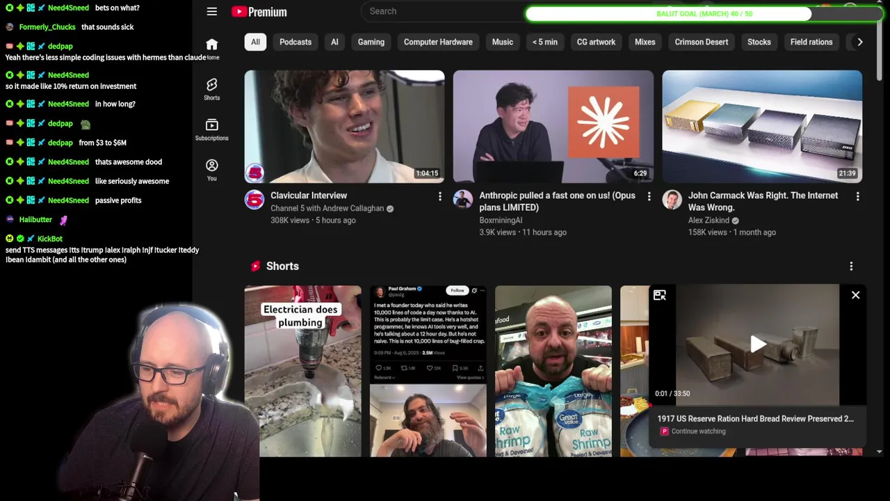Open the YouTube hamburger guide menu
Image resolution: width=890 pixels, height=501 pixels.
212,12
